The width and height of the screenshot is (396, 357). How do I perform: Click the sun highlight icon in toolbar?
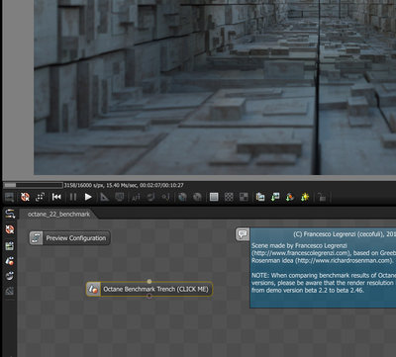[x=305, y=197]
